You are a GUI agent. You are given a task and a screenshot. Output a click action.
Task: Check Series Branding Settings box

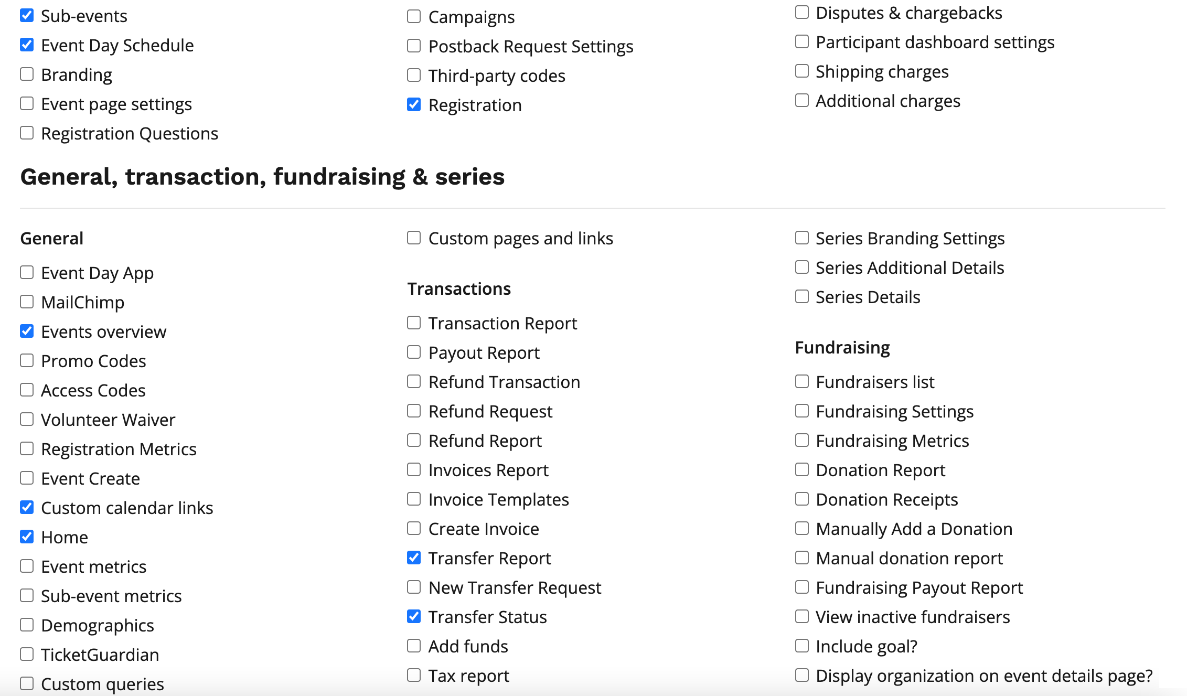click(801, 238)
